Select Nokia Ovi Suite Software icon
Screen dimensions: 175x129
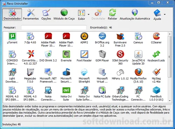point(84,90)
